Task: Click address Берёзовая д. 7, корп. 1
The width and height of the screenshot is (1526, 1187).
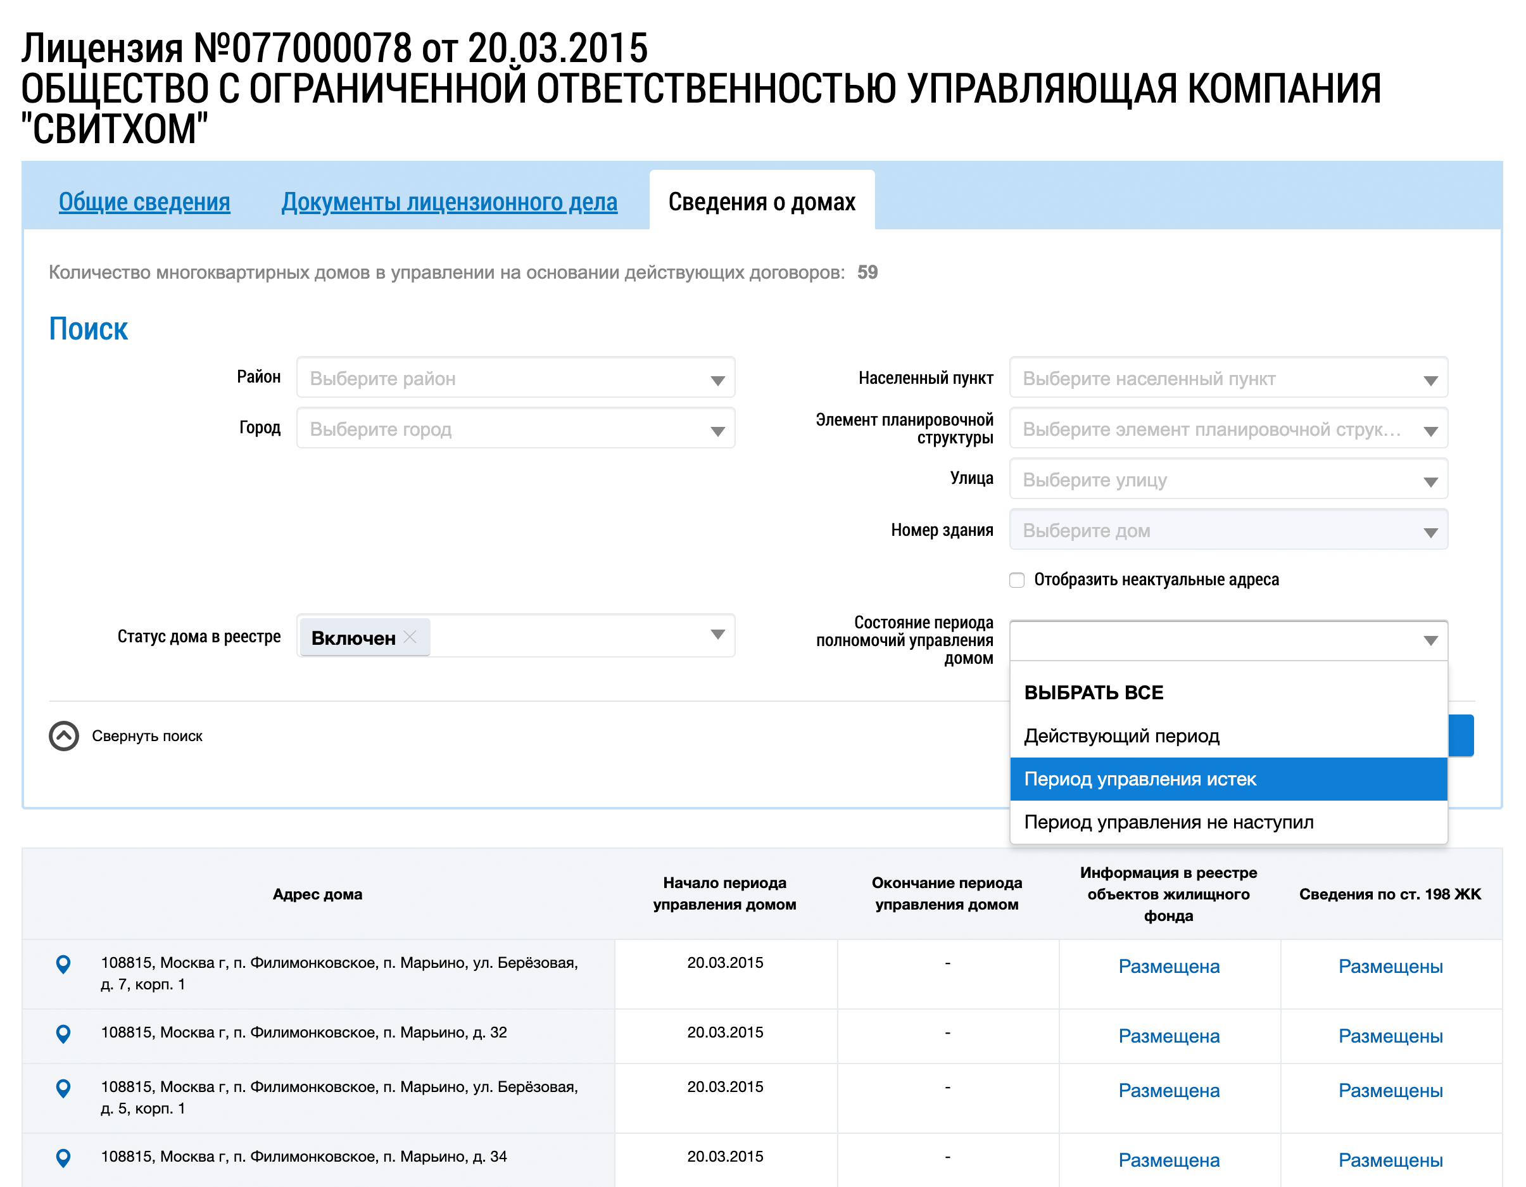Action: click(339, 974)
